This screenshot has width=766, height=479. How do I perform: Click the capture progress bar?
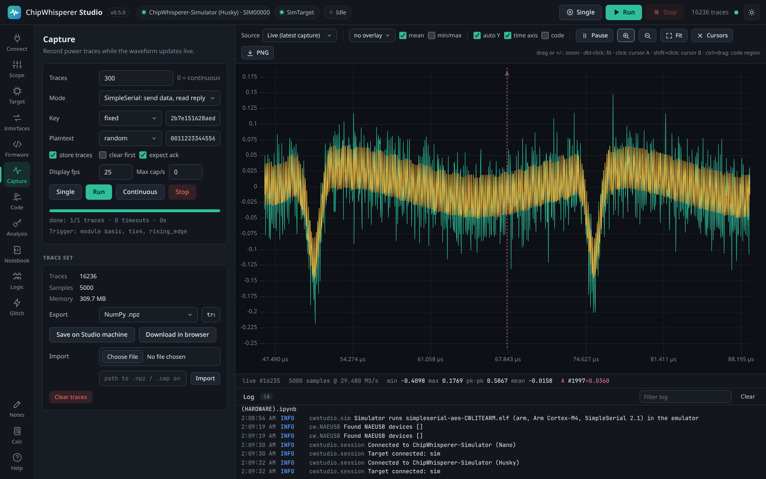coord(135,211)
